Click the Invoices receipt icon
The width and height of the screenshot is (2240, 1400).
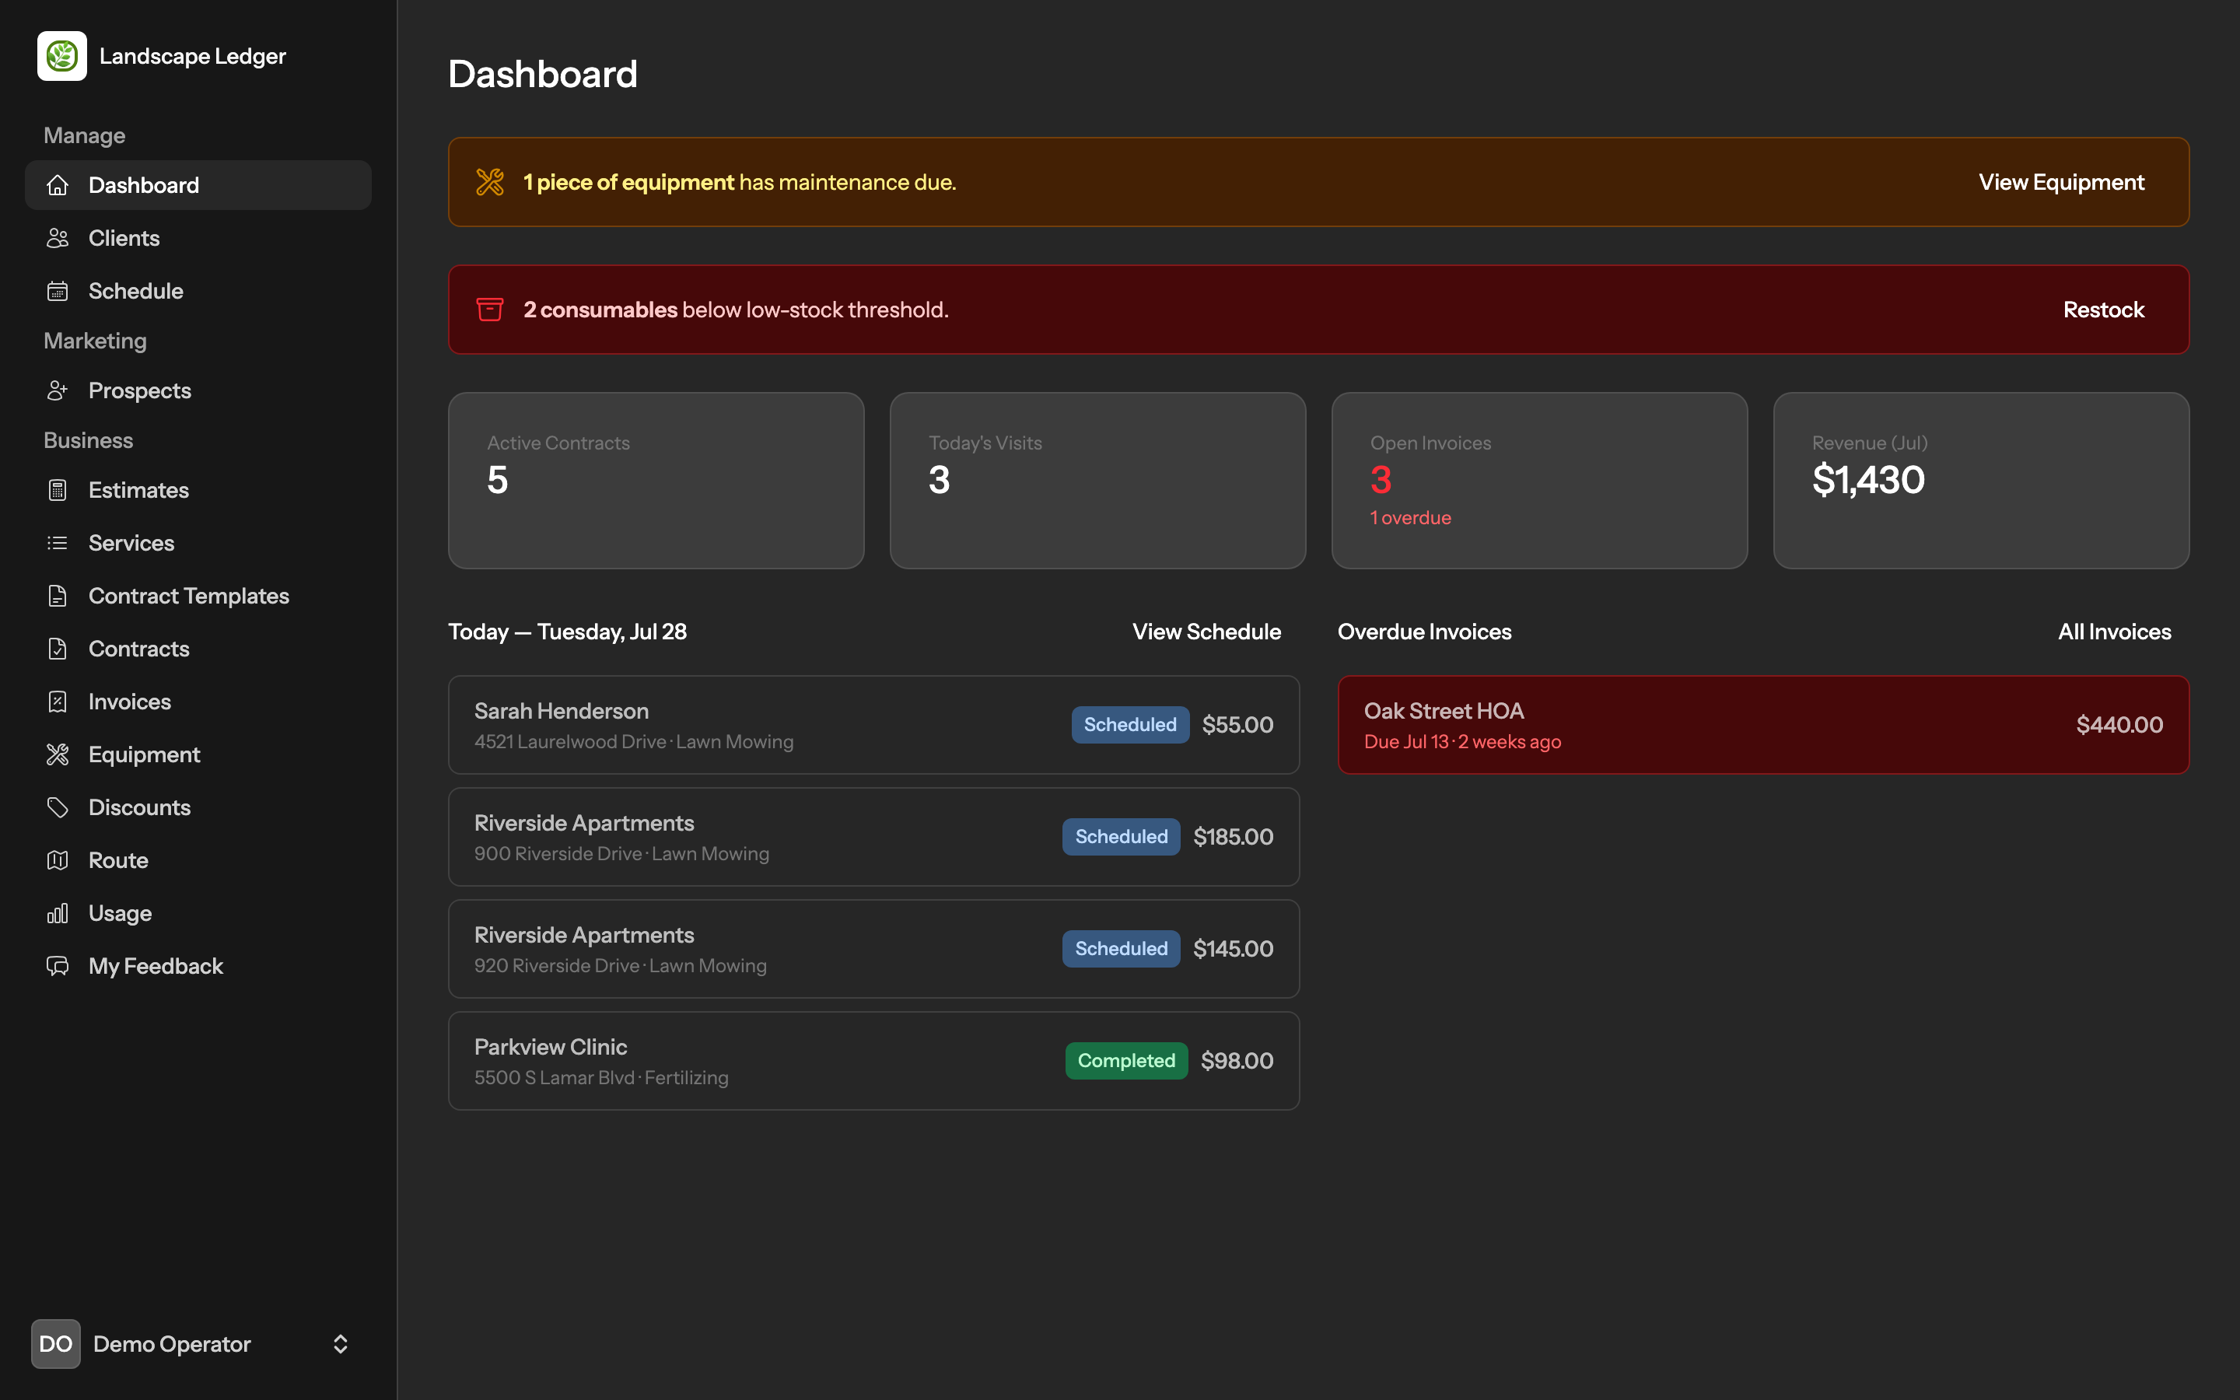[x=58, y=701]
